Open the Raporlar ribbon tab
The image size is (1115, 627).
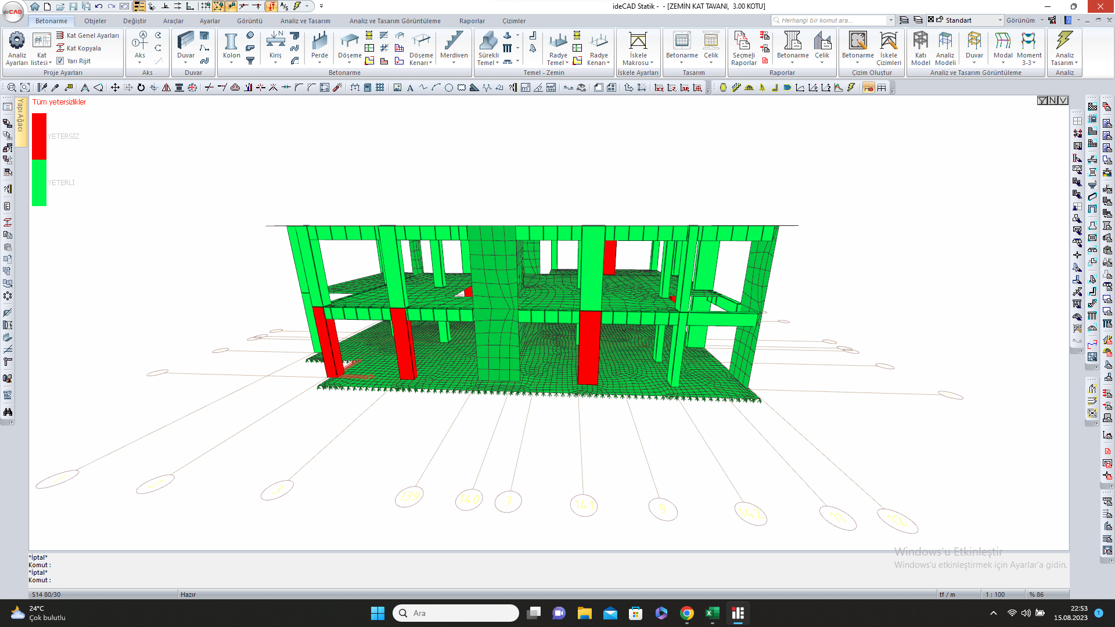coord(472,20)
